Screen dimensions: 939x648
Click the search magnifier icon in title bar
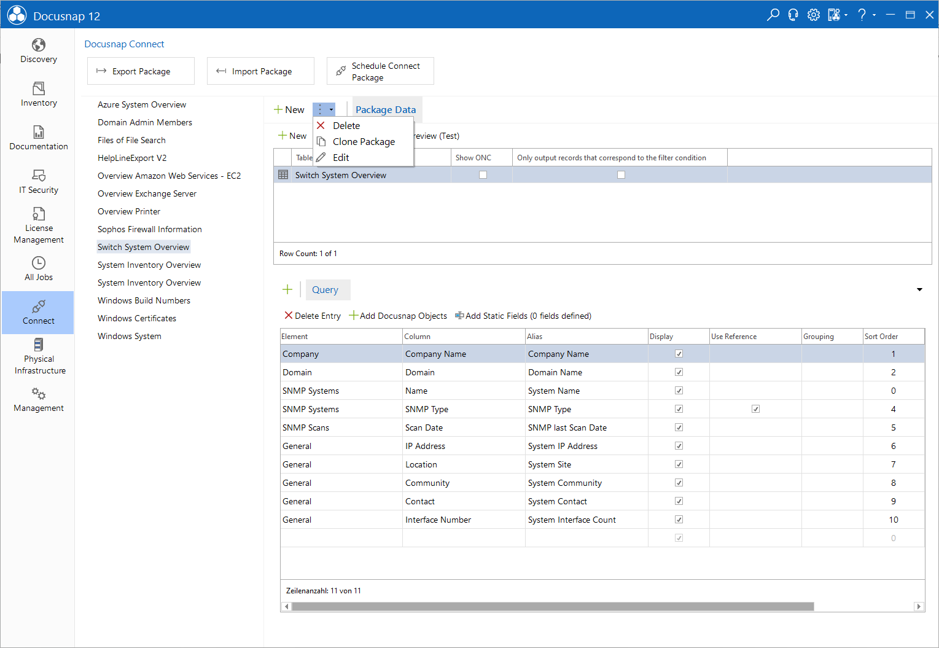click(773, 15)
